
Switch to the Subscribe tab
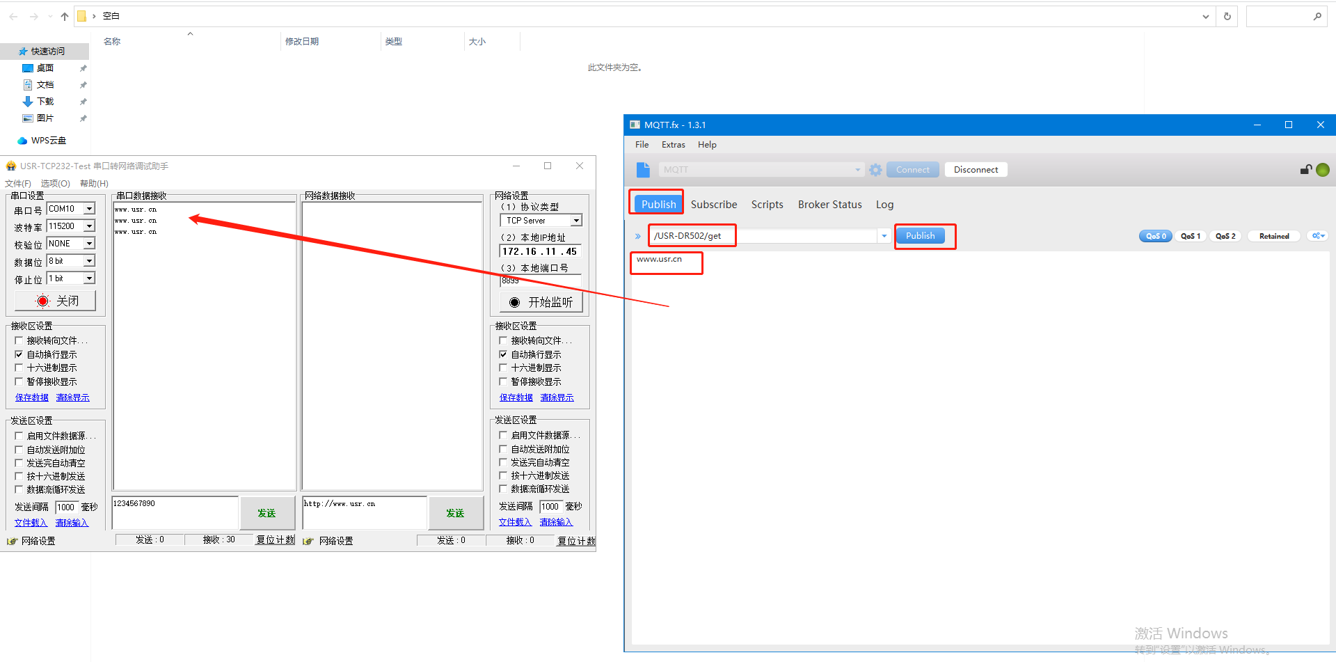(x=713, y=205)
